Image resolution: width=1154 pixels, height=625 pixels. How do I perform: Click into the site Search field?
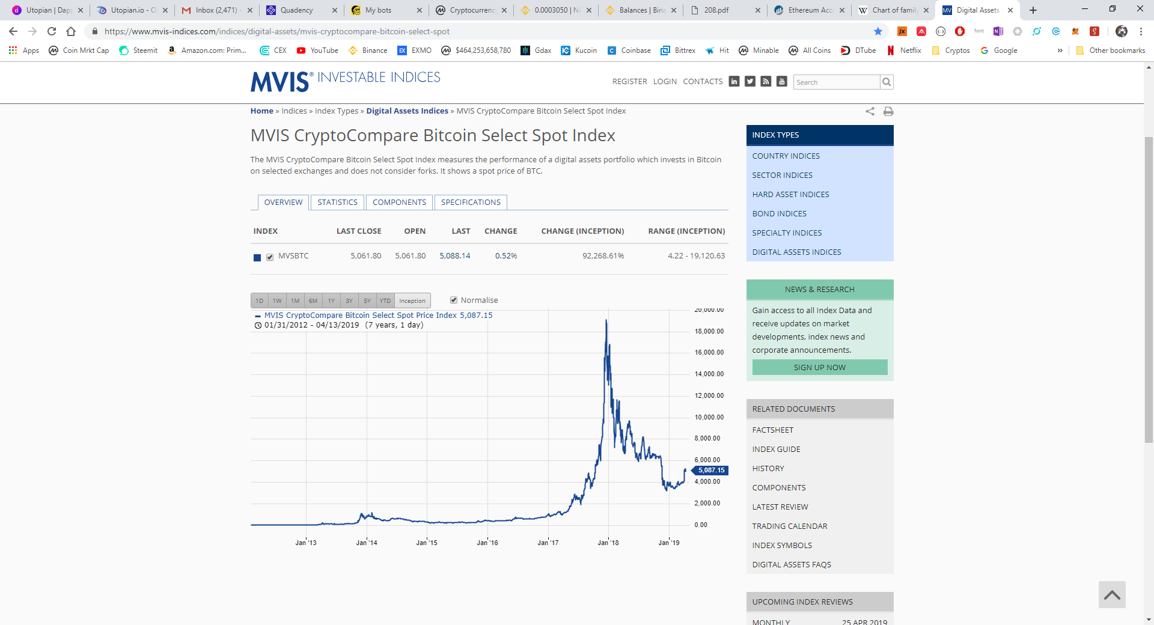click(837, 82)
